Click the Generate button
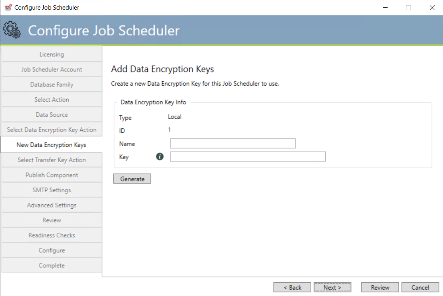 pyautogui.click(x=132, y=178)
